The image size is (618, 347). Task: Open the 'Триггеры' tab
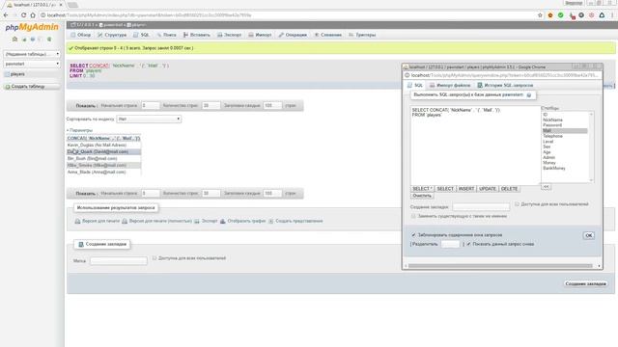pyautogui.click(x=362, y=35)
